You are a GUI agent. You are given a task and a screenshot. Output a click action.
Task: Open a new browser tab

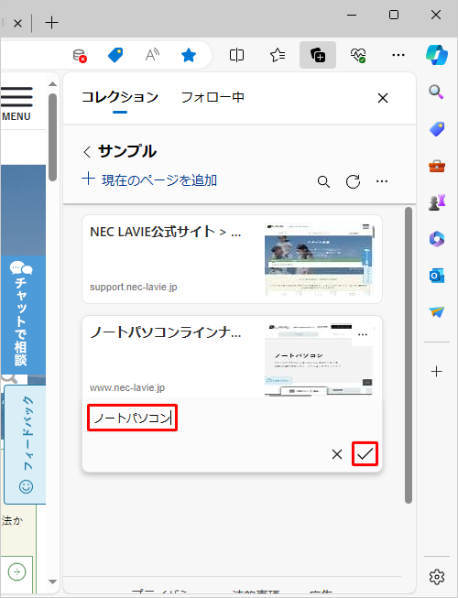51,23
